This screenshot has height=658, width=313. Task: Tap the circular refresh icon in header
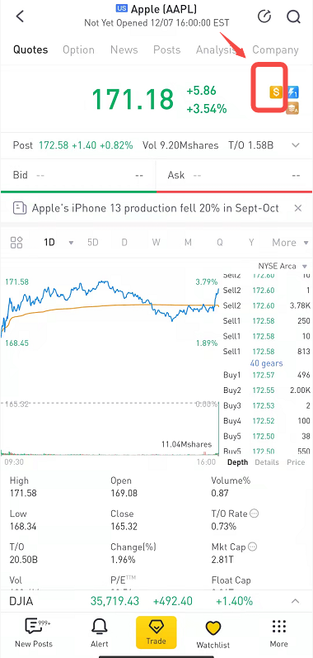pyautogui.click(x=264, y=17)
